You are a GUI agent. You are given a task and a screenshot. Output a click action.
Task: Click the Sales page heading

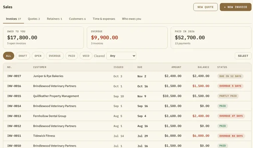pos(8,7)
